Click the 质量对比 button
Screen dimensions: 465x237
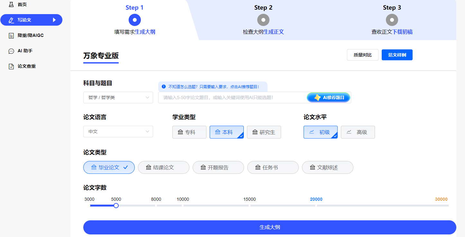pos(363,55)
